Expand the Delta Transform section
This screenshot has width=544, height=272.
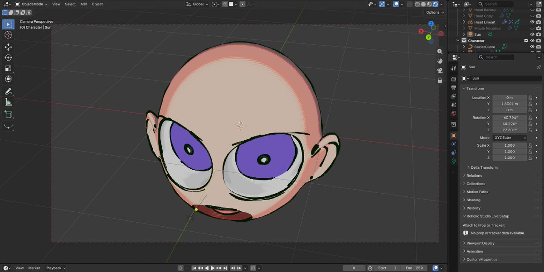tap(484, 167)
